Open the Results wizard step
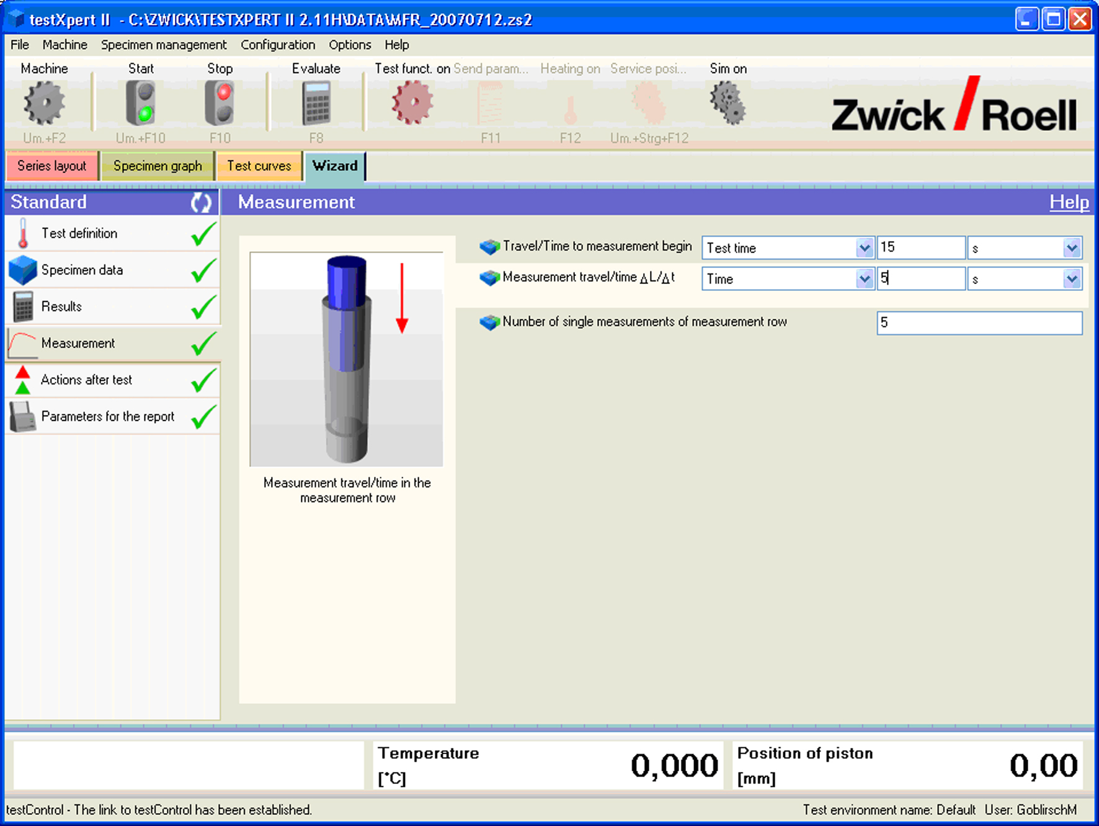Screen dimensions: 1099x826 [x=22, y=306]
